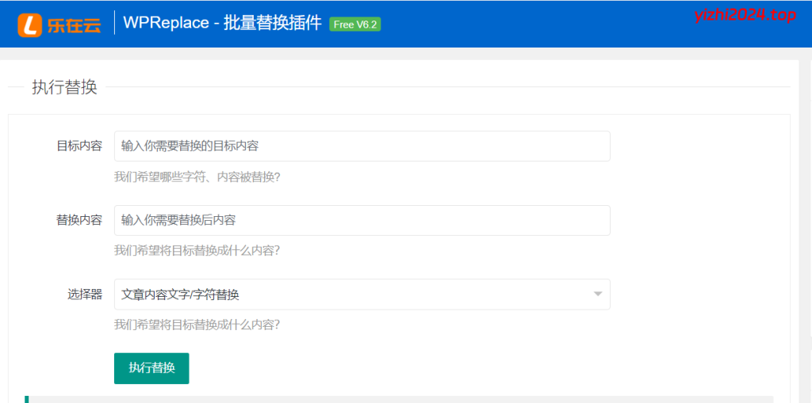Click the green Free V6.2 version badge
Viewport: 812px width, 403px height.
click(354, 25)
